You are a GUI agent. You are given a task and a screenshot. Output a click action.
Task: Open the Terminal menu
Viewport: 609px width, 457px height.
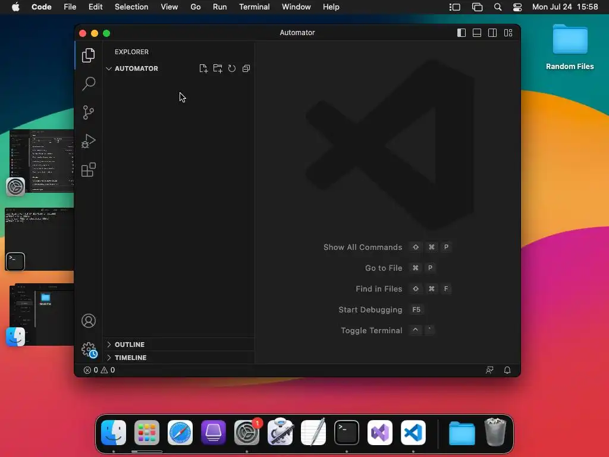[255, 7]
